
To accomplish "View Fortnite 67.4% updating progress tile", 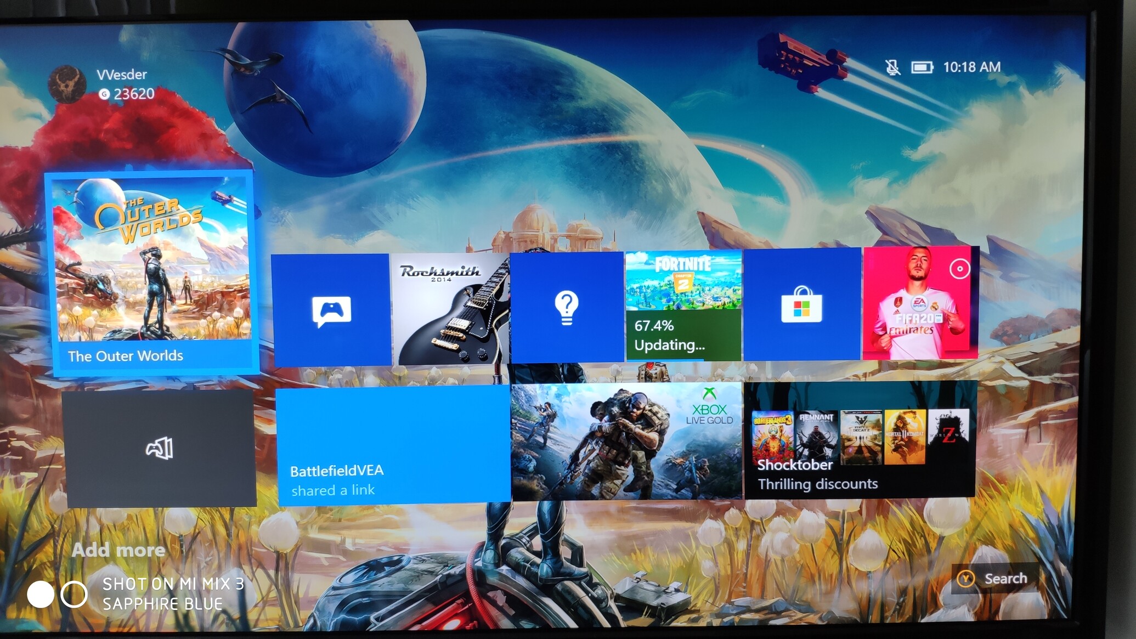I will point(683,306).
